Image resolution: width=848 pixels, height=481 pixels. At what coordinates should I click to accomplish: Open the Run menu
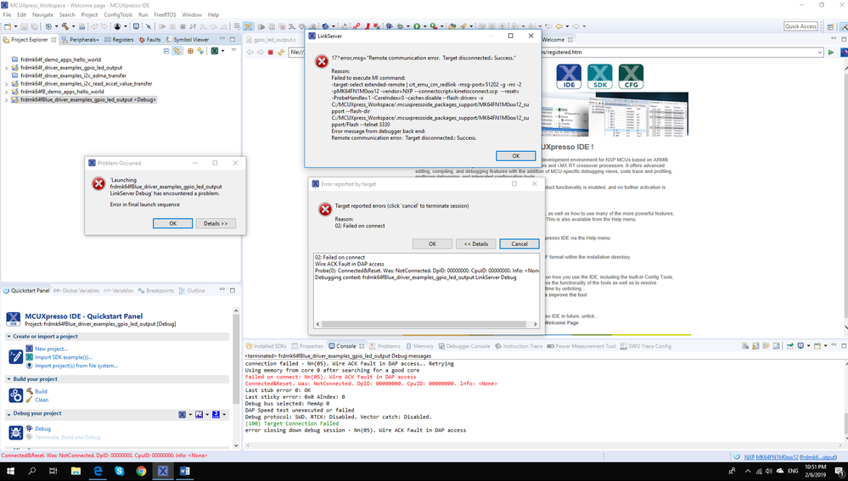(143, 14)
